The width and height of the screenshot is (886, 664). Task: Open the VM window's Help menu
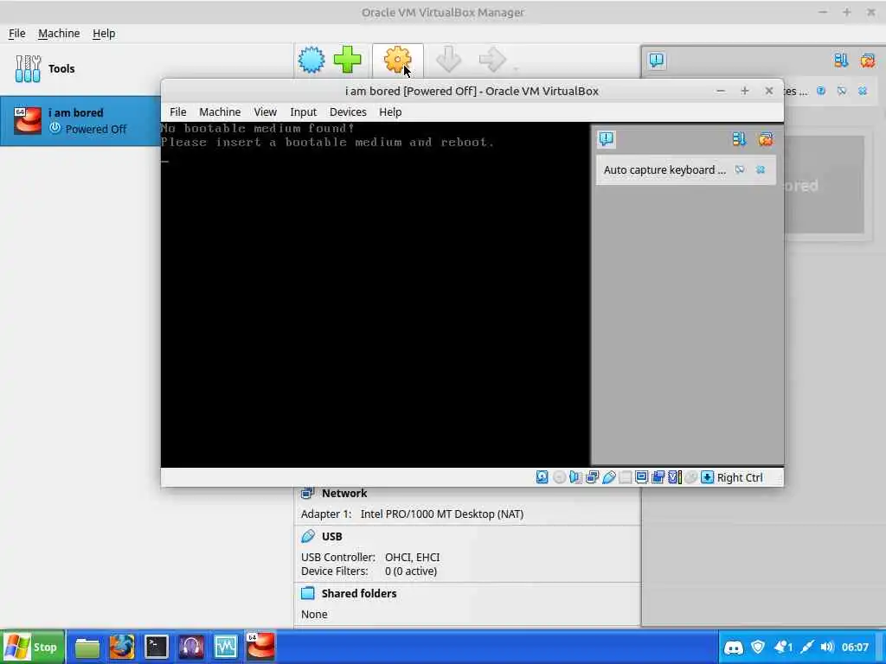point(390,112)
